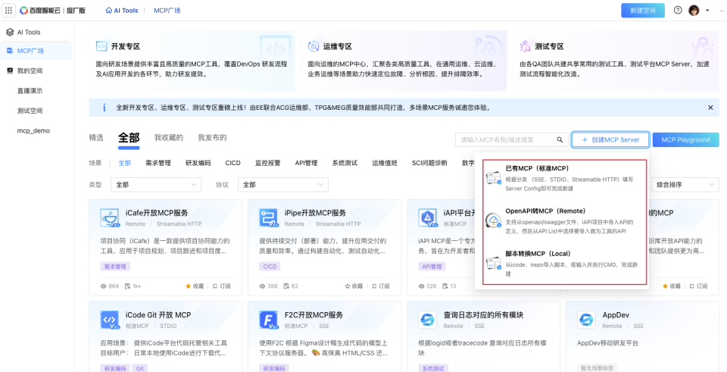727x372 pixels.
Task: Open MCP广场 in top navigation
Action: tap(167, 10)
